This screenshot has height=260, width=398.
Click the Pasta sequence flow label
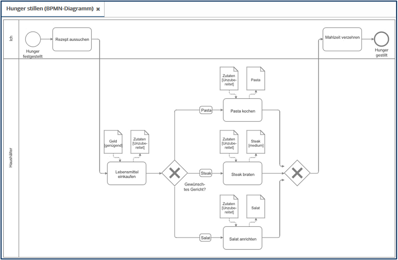206,110
